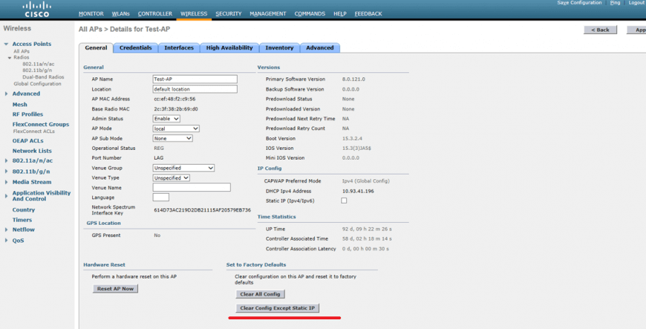Viewport: 646px width, 329px height.
Task: Collapse the Radios sub-tree arrow
Action: (10, 58)
